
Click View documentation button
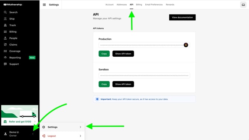(x=182, y=17)
